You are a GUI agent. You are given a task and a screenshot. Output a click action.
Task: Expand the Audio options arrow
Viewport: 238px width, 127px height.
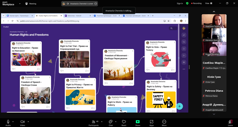click(x=13, y=121)
